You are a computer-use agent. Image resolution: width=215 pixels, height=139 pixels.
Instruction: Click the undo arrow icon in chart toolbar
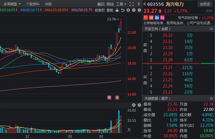pyautogui.click(x=122, y=10)
